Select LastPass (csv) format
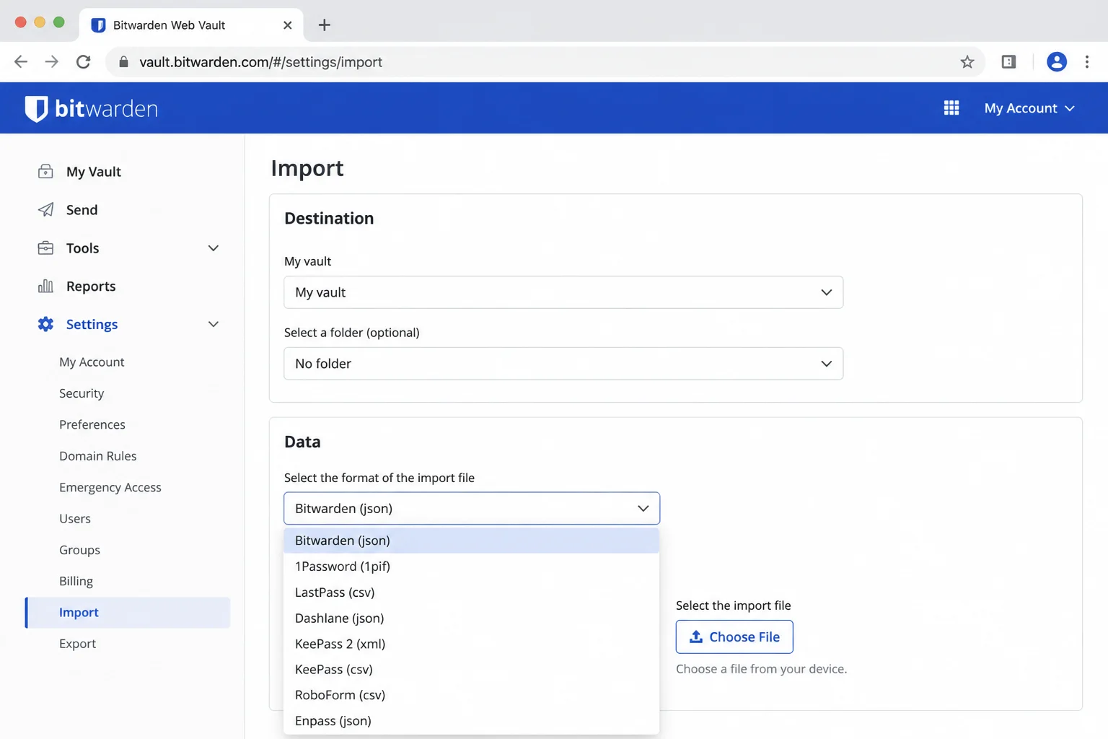This screenshot has width=1108, height=739. click(x=472, y=592)
